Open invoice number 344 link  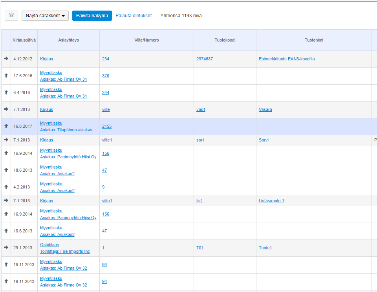coord(106,92)
